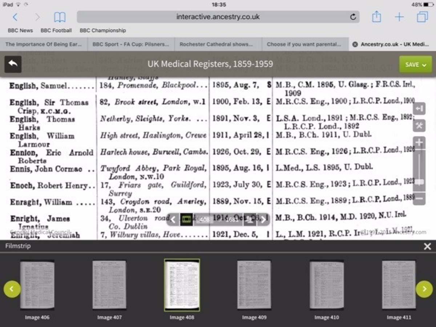The image size is (436, 327).
Task: Go back using the Ancestry return arrow
Action: coord(13,64)
